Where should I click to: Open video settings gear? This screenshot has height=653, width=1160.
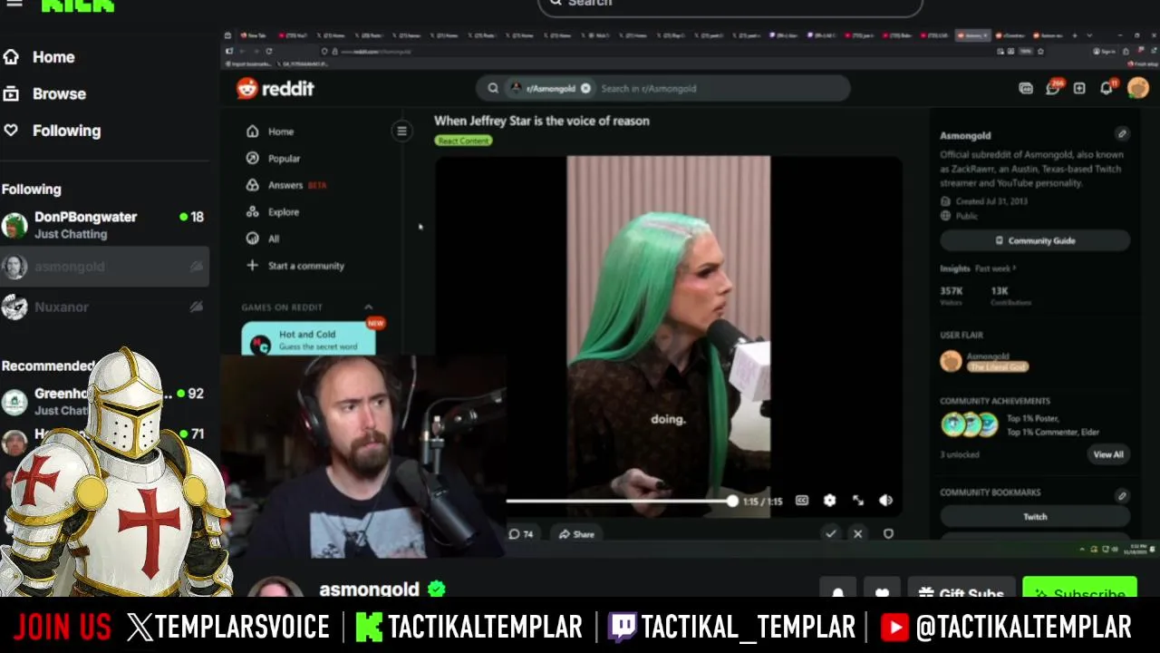[x=830, y=501]
